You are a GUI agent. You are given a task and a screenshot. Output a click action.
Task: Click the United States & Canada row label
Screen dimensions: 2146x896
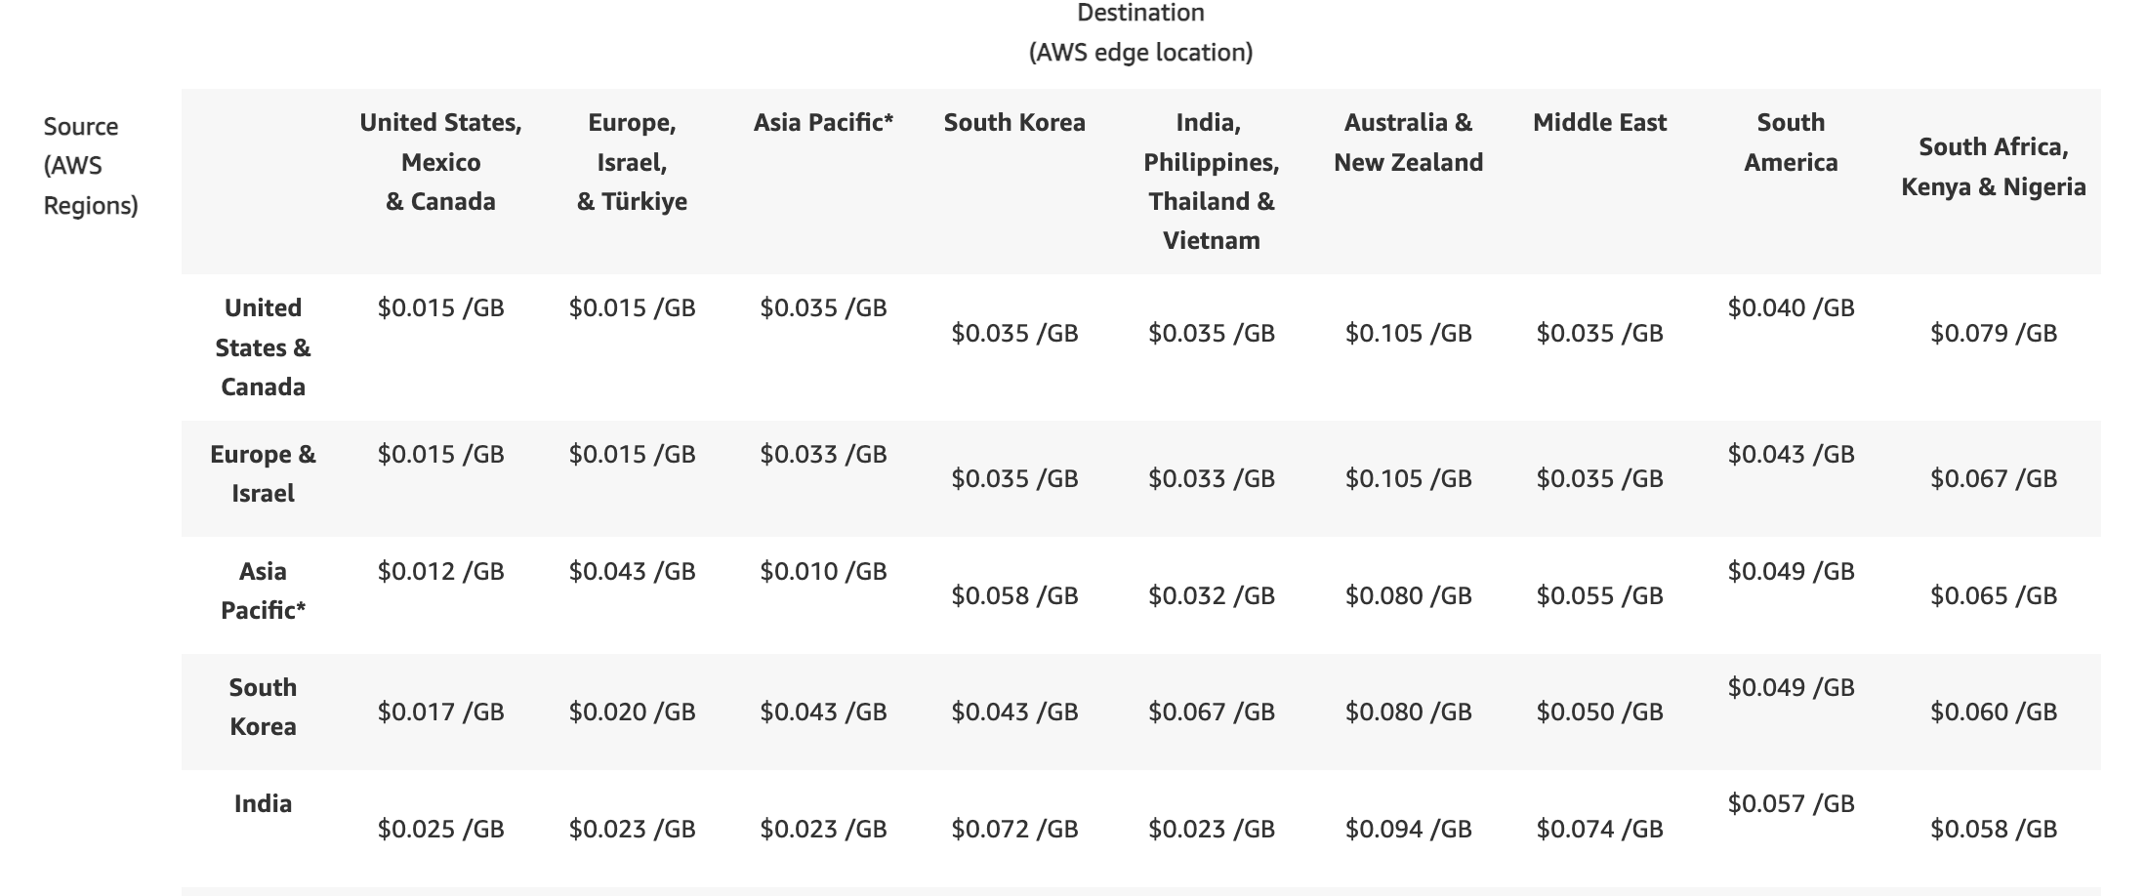coord(263,347)
